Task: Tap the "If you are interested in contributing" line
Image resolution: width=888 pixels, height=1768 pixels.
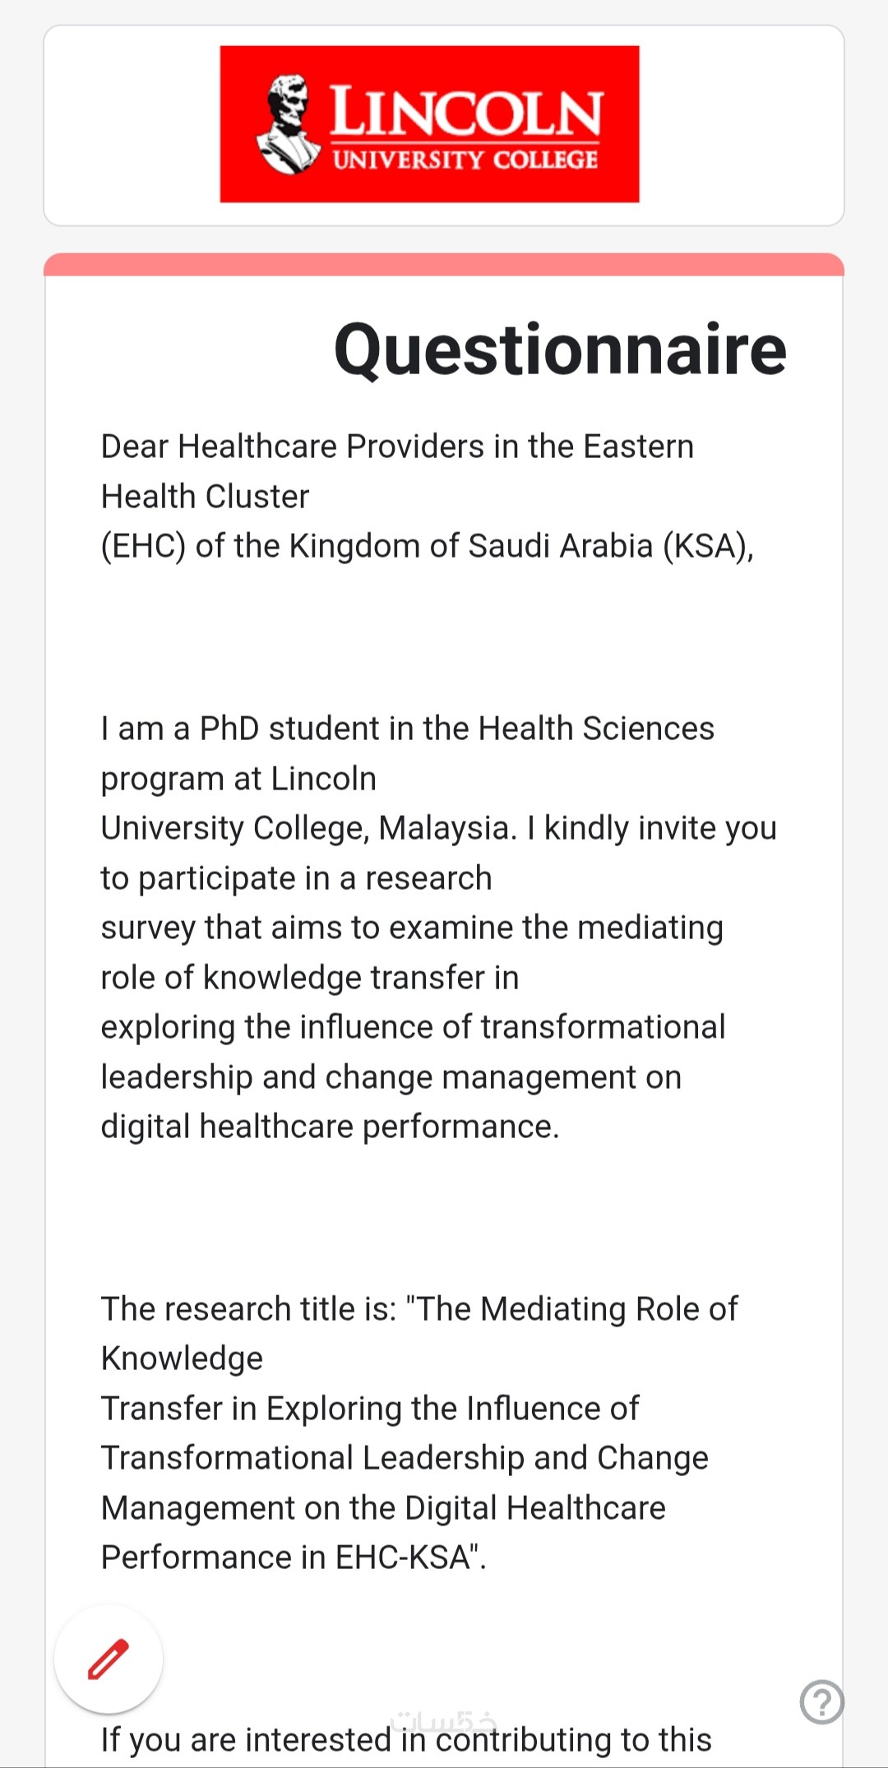Action: point(406,1740)
